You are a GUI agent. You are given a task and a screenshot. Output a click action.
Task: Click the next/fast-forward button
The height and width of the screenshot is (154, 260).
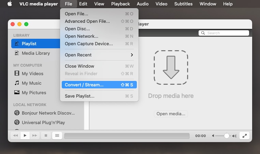[x=35, y=136]
